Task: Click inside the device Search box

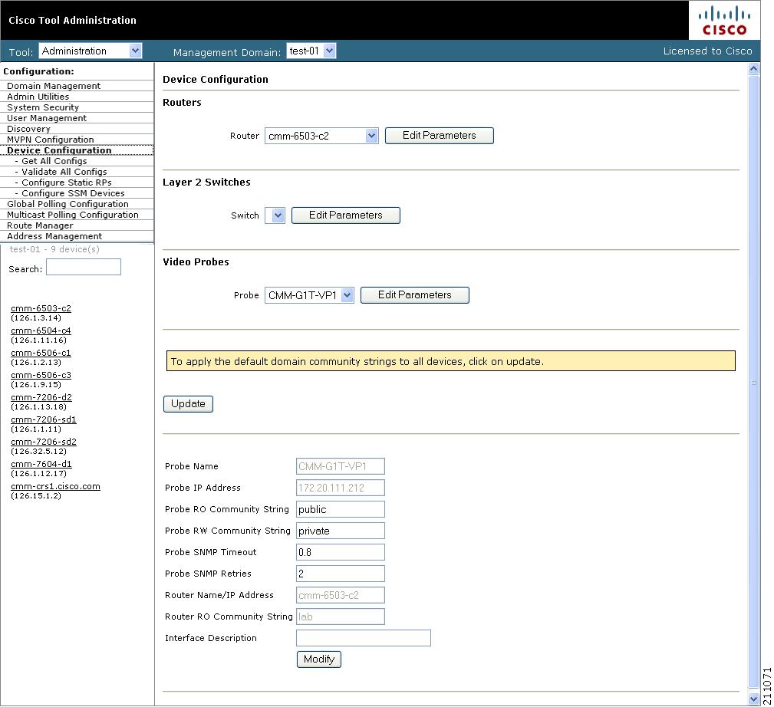Action: 83,266
